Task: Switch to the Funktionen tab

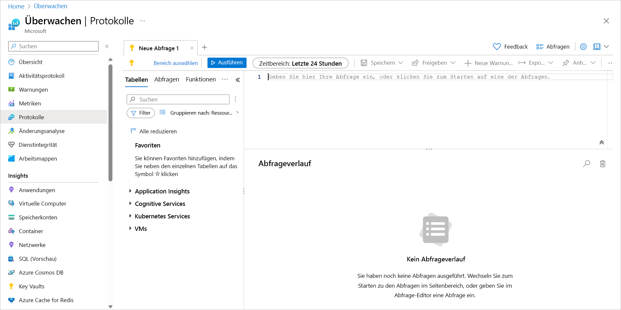Action: tap(201, 79)
